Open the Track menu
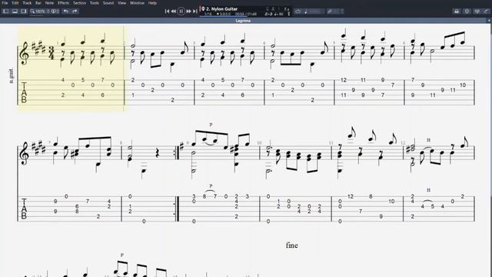 point(27,3)
